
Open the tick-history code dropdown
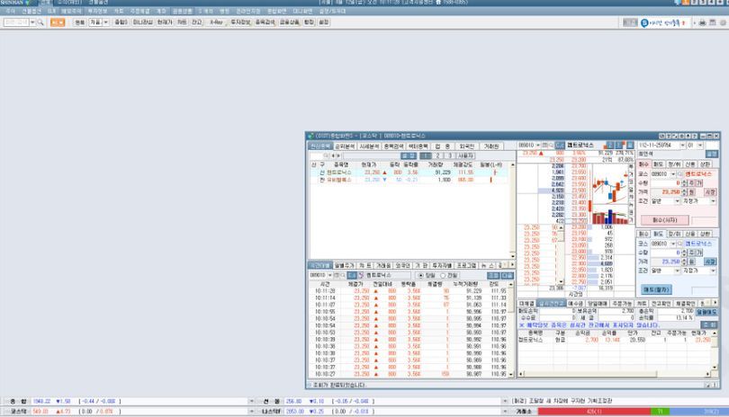[x=330, y=275]
